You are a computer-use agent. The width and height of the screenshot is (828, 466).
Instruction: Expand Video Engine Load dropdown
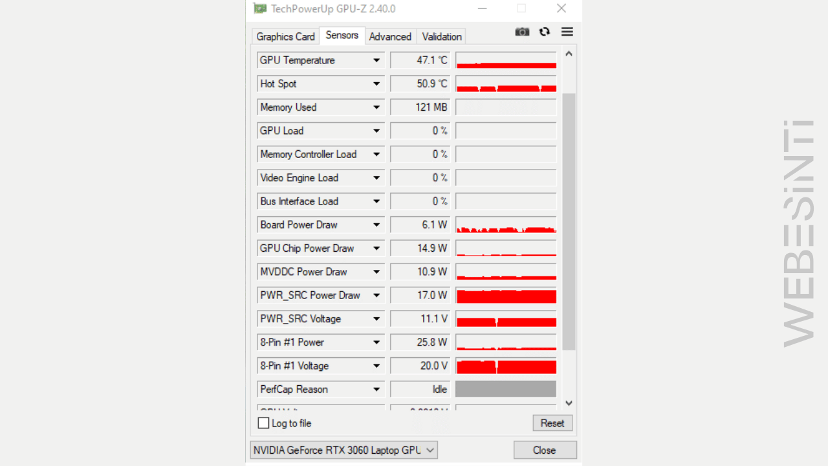click(x=376, y=178)
